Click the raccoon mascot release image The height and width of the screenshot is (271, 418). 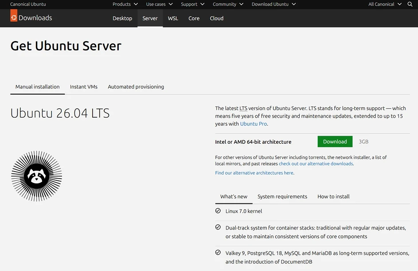click(x=36, y=176)
